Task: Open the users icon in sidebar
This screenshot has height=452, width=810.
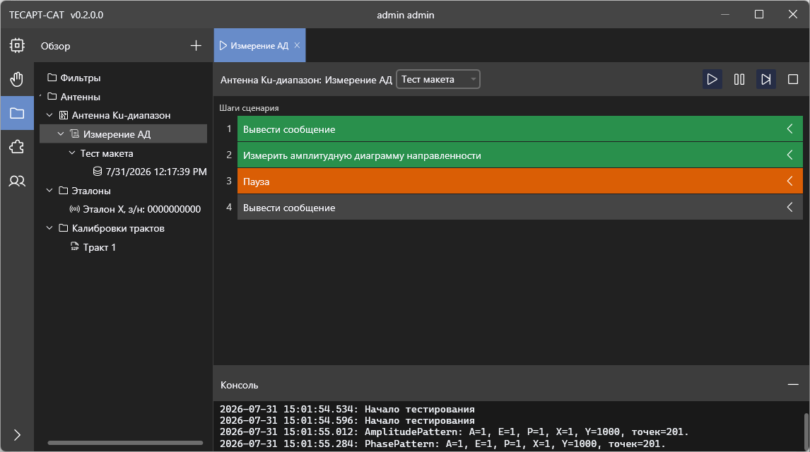Action: [17, 181]
